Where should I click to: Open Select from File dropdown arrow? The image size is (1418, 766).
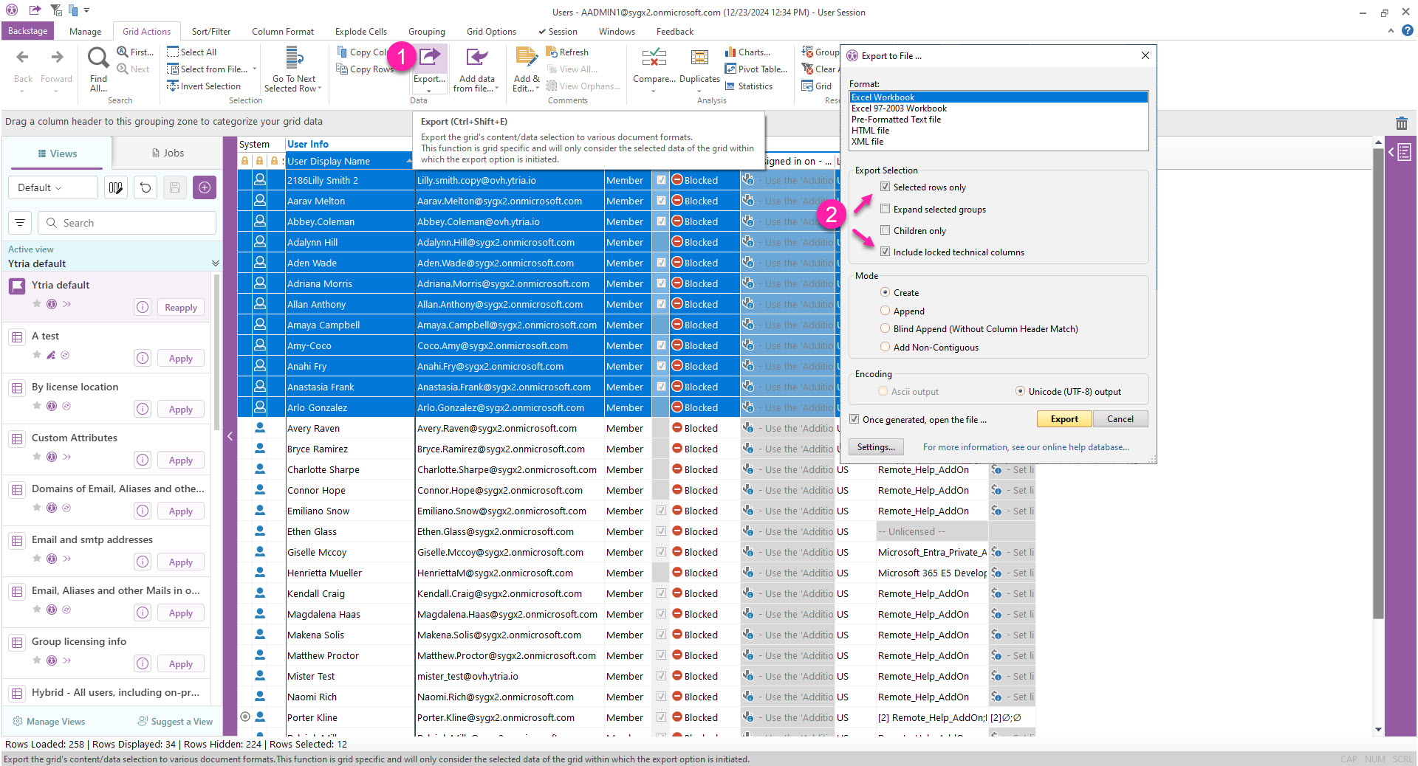click(255, 69)
